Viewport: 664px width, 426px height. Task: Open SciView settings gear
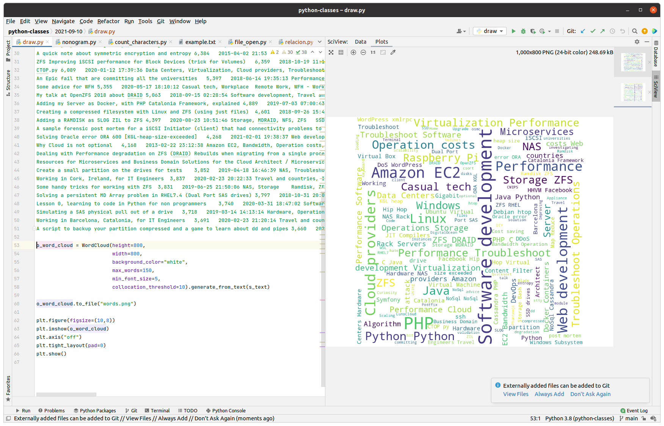point(637,42)
